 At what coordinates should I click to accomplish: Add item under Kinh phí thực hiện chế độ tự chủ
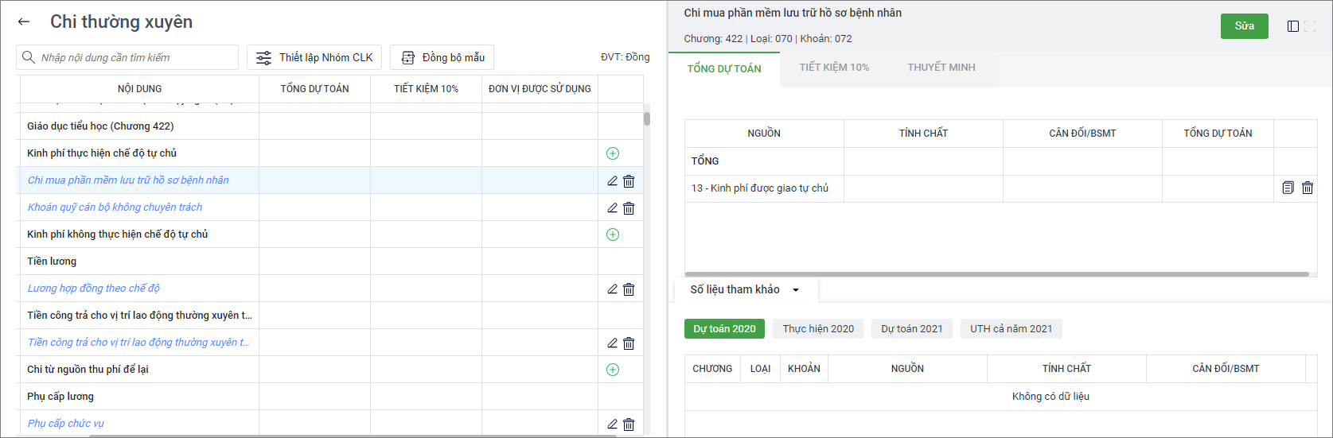612,153
